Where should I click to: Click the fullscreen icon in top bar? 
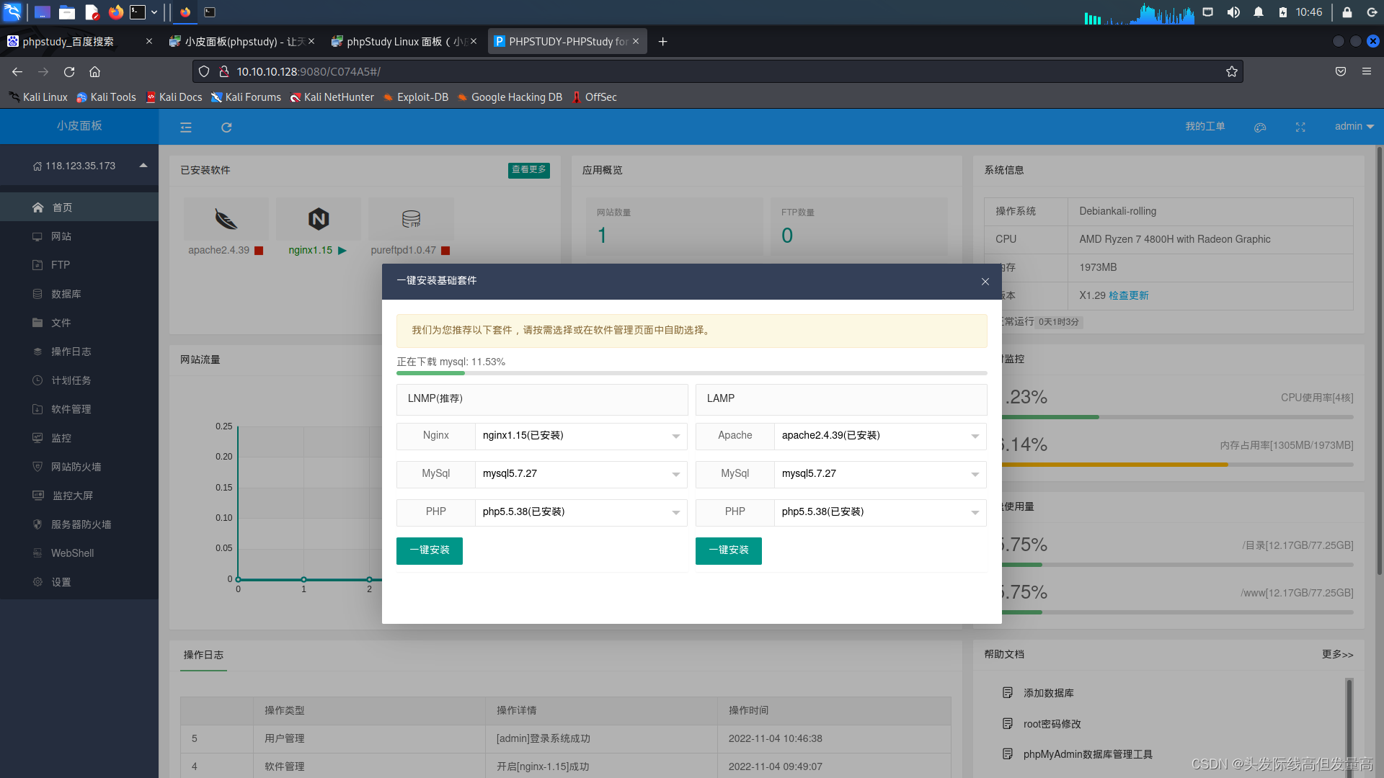point(1300,128)
